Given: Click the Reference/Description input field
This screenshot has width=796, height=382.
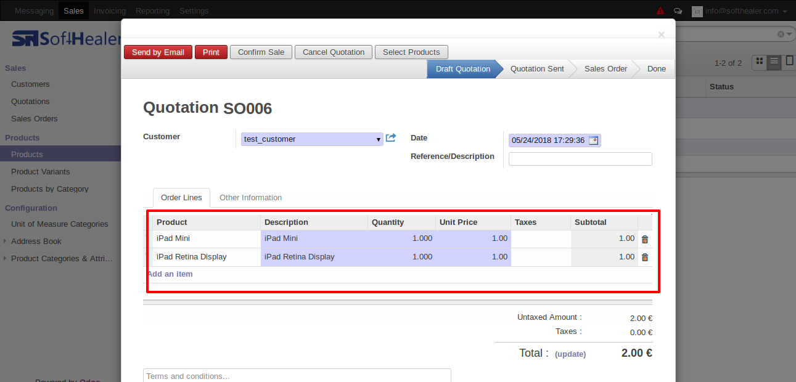Looking at the screenshot, I should pyautogui.click(x=580, y=159).
